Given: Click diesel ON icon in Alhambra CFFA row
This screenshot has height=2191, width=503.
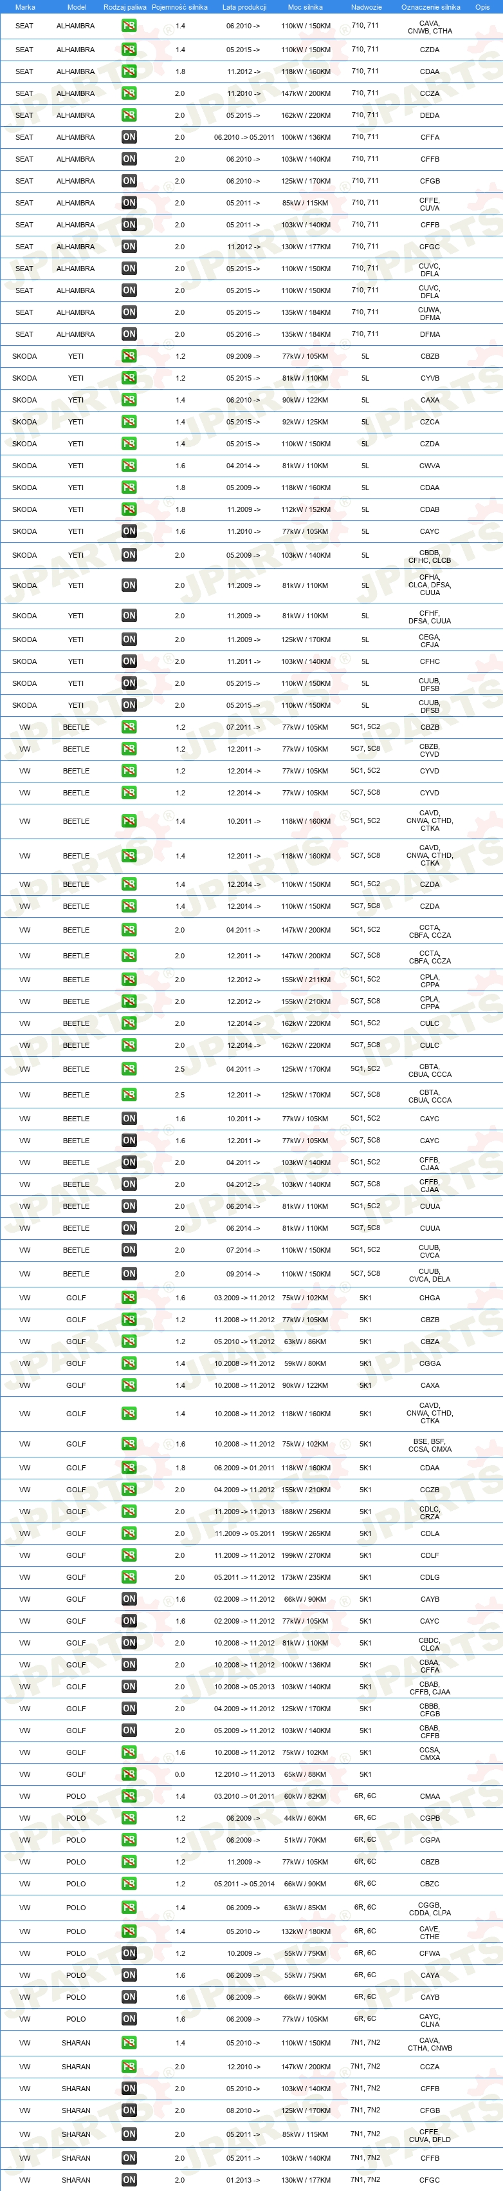Looking at the screenshot, I should (128, 137).
